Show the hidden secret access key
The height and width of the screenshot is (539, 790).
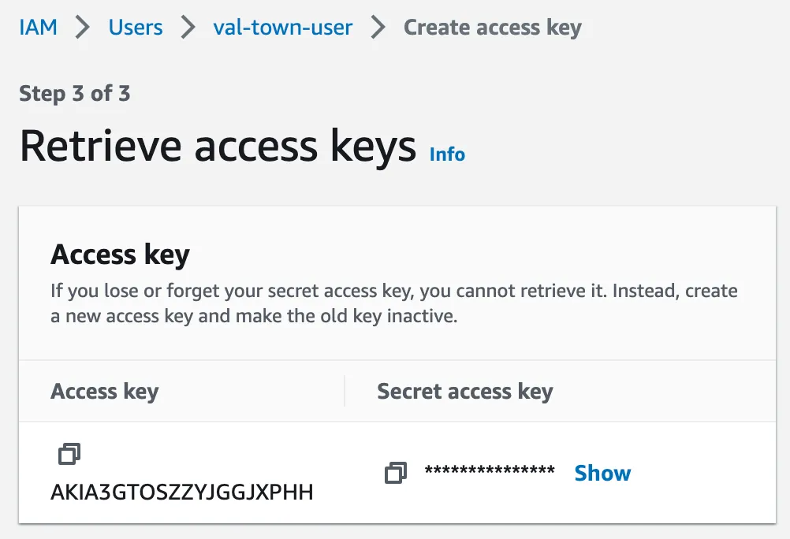point(602,473)
